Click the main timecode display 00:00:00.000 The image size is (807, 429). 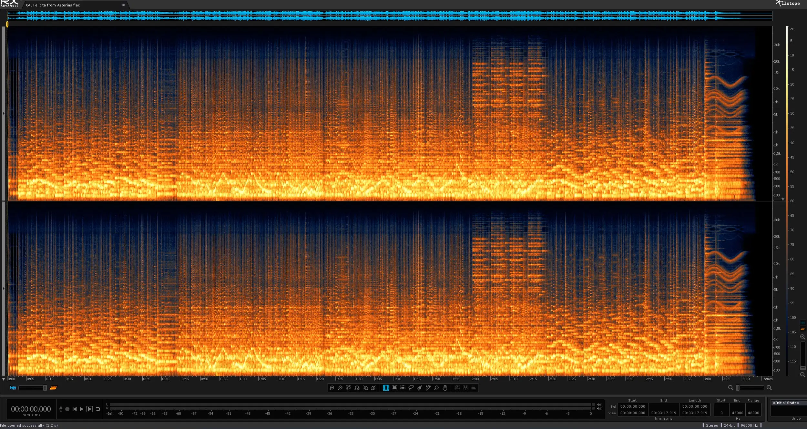pos(31,409)
